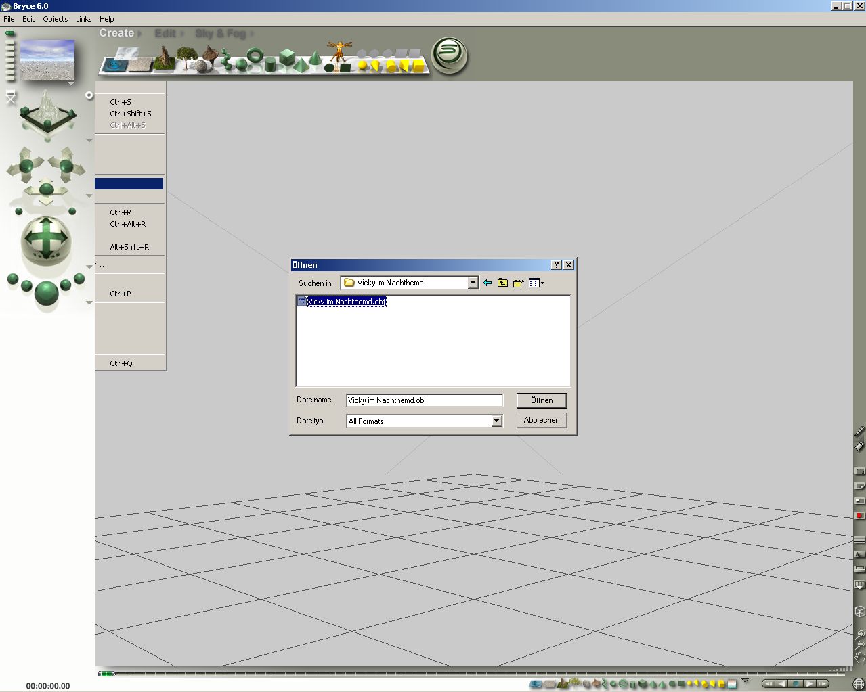Image resolution: width=866 pixels, height=692 pixels.
Task: Create a tree object
Action: coord(186,58)
